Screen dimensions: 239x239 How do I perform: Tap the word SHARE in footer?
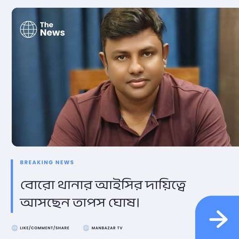(x=62, y=228)
